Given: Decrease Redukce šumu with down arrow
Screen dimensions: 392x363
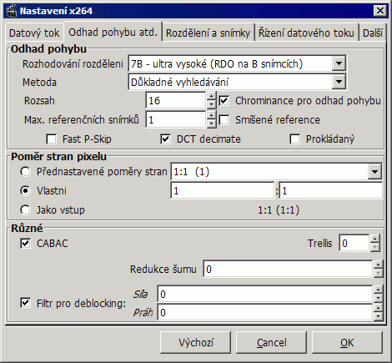Looking at the screenshot, I should pyautogui.click(x=378, y=273).
